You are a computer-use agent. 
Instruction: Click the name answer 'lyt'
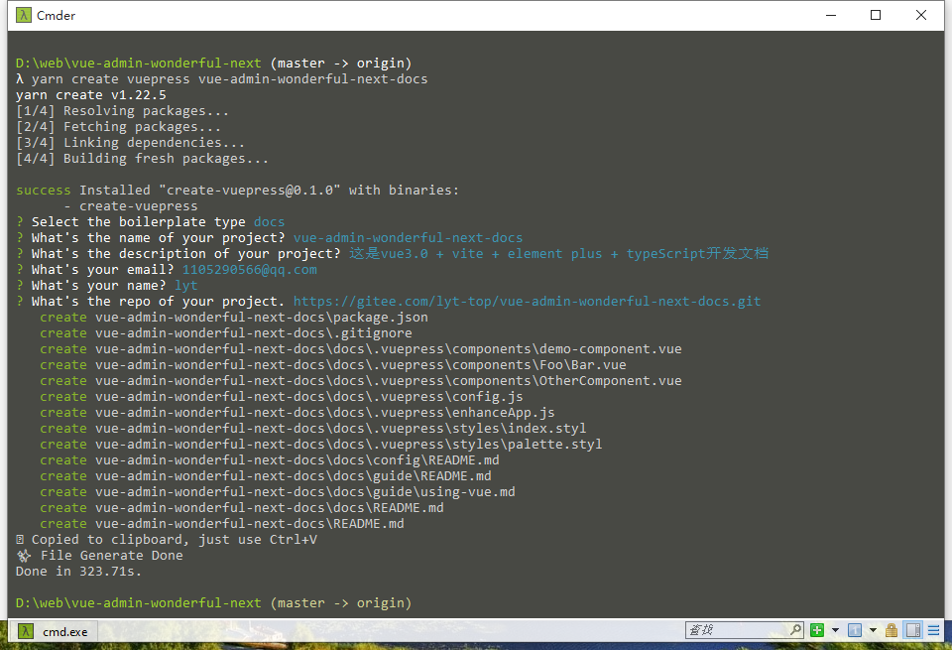186,286
